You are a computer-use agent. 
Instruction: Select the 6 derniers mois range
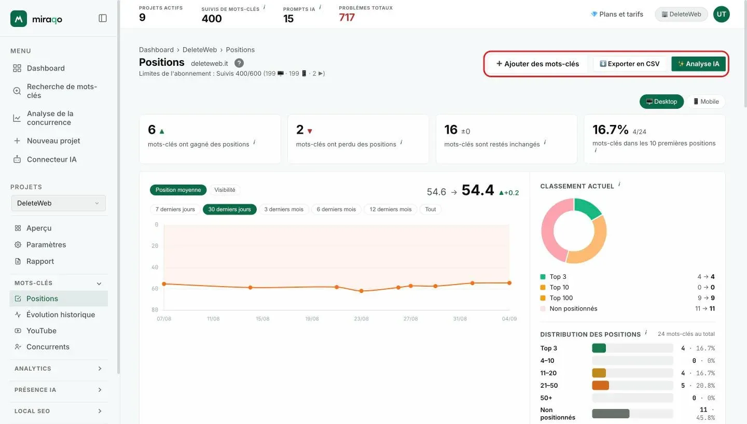[x=336, y=209]
